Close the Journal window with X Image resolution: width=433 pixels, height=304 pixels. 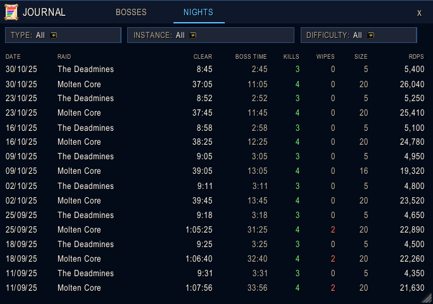[x=419, y=13]
